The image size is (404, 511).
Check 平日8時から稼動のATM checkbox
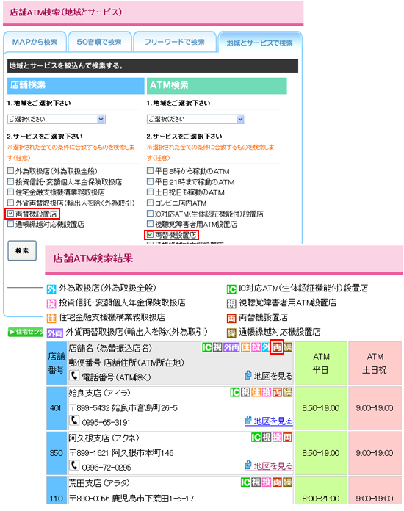[150, 171]
